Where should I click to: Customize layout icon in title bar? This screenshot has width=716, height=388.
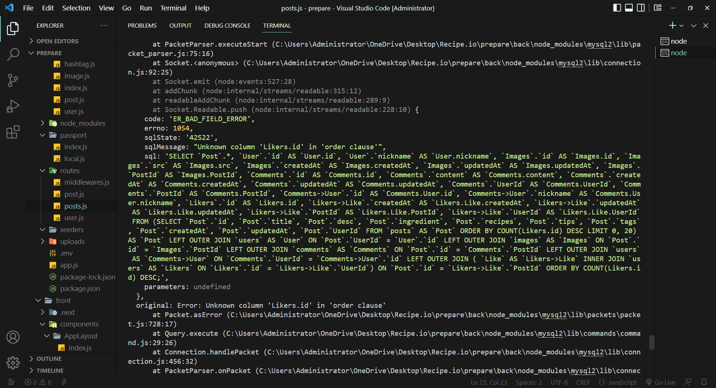pos(658,8)
